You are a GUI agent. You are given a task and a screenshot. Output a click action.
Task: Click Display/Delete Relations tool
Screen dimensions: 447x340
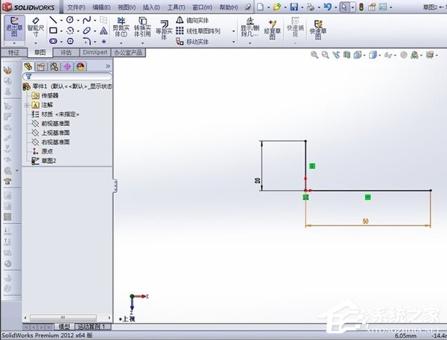250,27
